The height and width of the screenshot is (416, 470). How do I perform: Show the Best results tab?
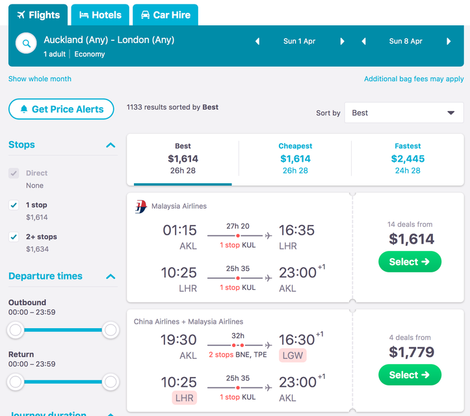[183, 159]
